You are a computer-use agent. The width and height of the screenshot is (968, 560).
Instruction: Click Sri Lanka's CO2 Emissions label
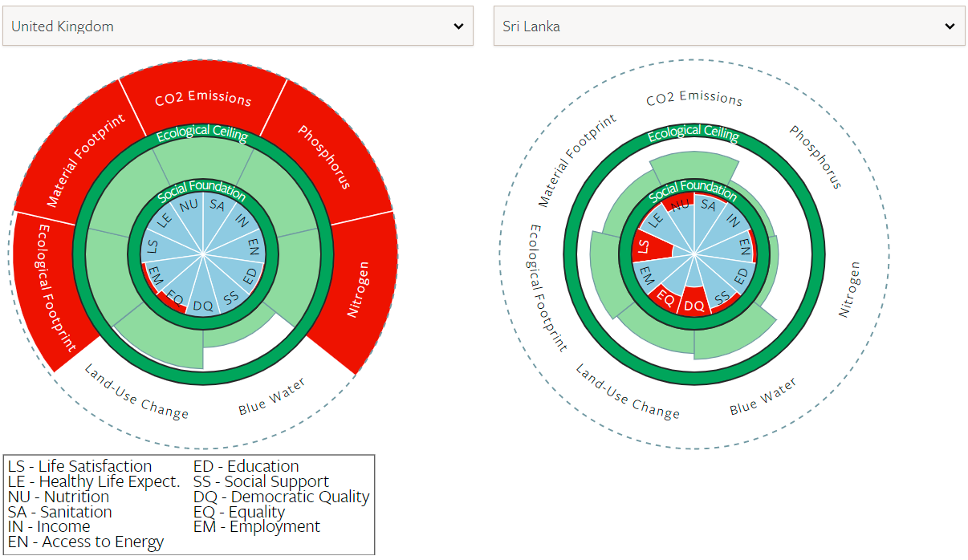694,98
